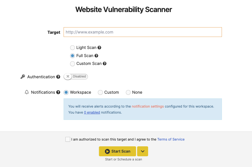Select None for notifications
252x167 pixels.
click(x=128, y=92)
